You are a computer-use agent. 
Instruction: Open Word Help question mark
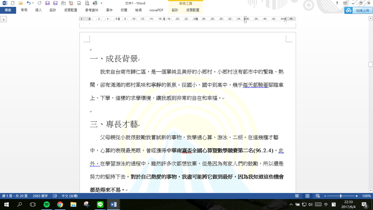pos(337,3)
